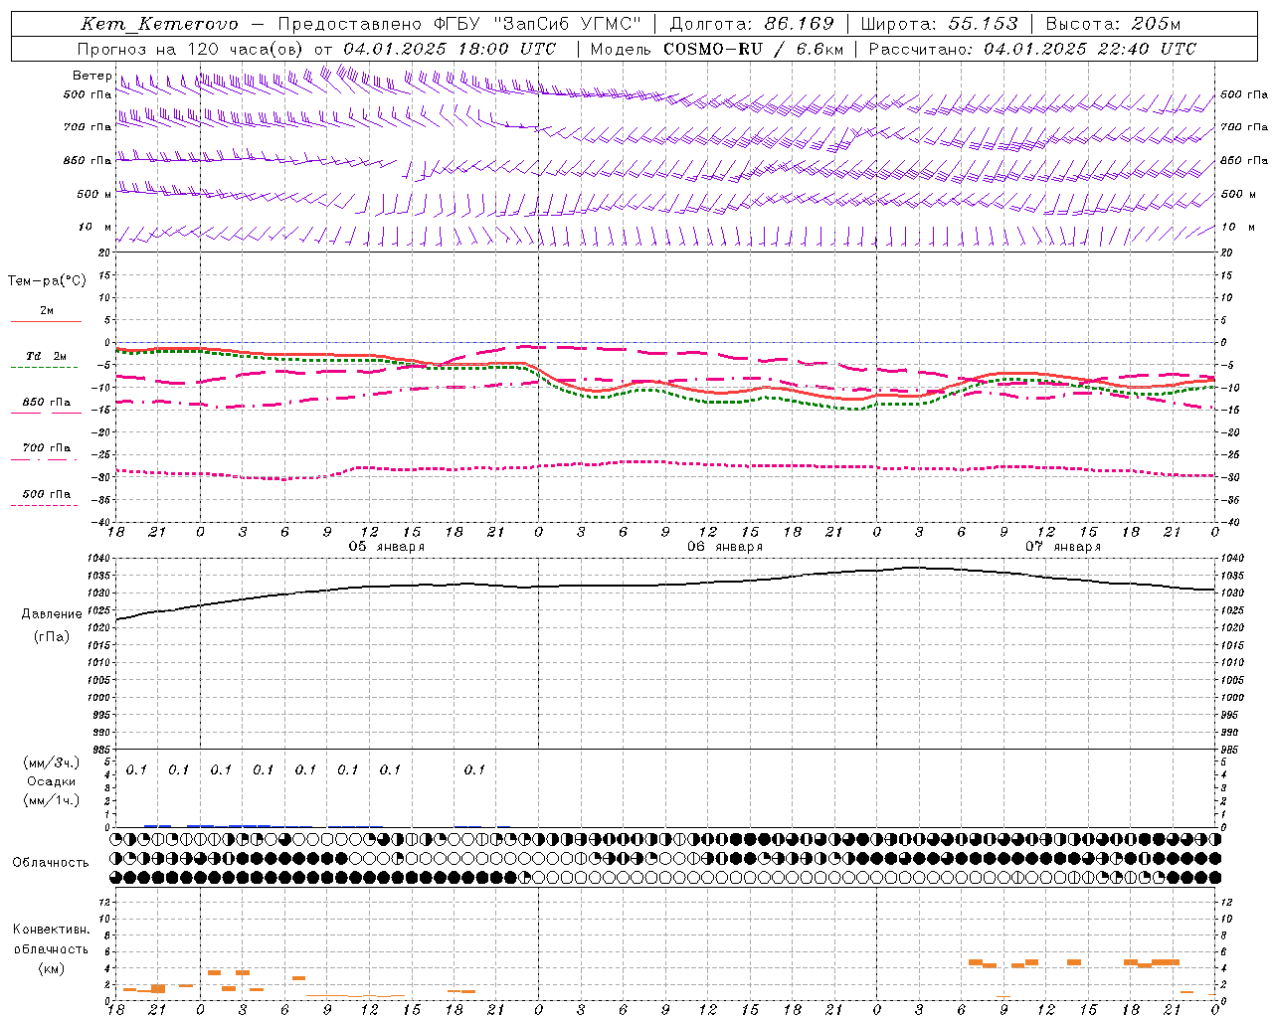Click the 07 января date label
Screen dimensions: 1273x1018
[x=1063, y=547]
